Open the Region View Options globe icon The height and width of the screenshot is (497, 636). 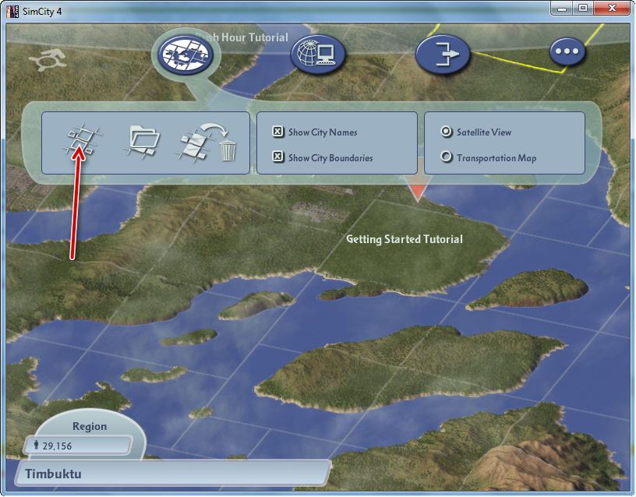[185, 55]
